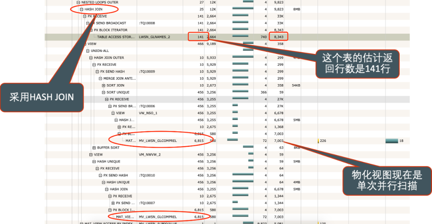Screen dimensions: 432x224
Task: Click the yellow IO bar beside 226
Action: (318, 141)
